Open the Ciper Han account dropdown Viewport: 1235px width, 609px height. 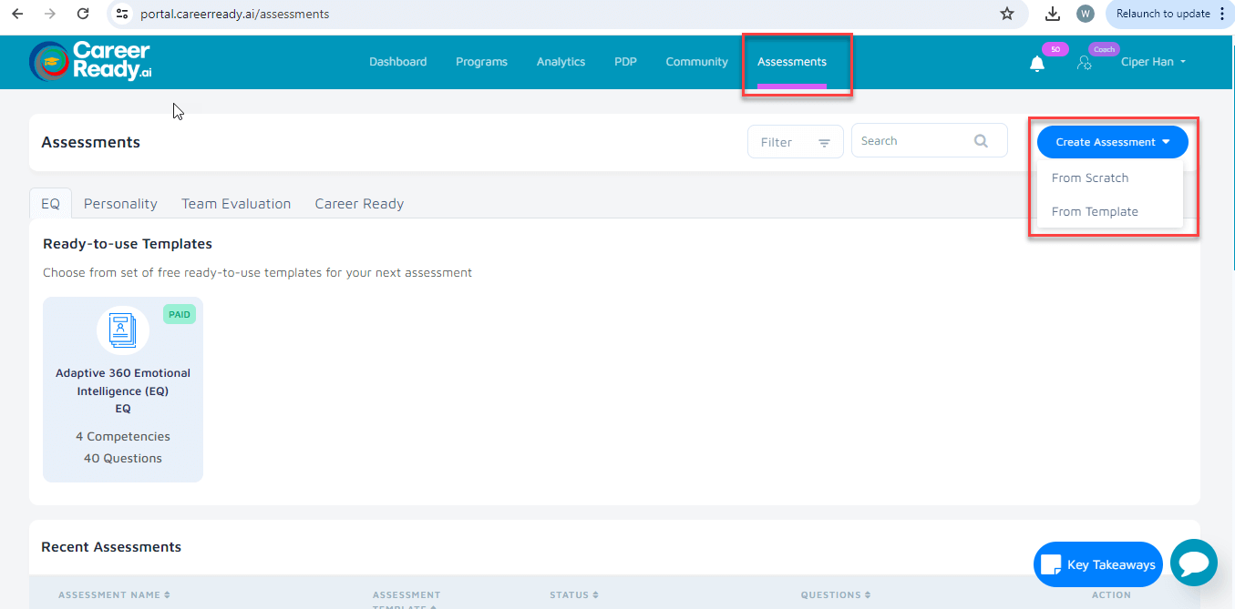pyautogui.click(x=1153, y=61)
